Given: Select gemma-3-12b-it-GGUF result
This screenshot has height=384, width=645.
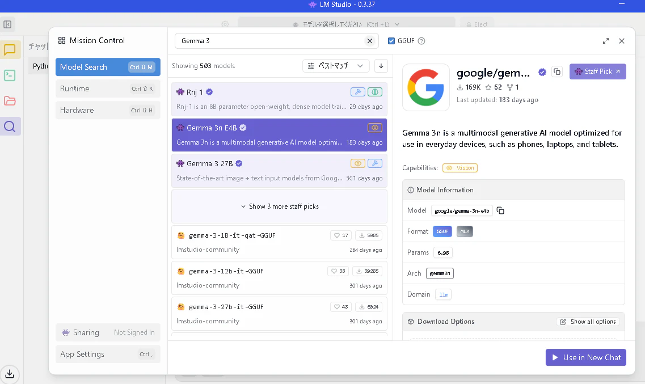Looking at the screenshot, I should 279,278.
